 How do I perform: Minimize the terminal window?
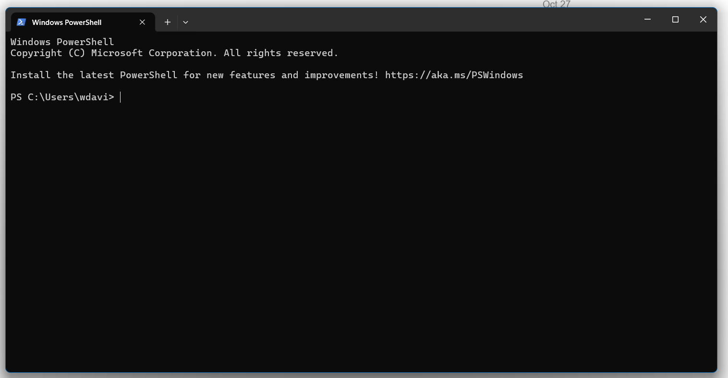point(647,20)
